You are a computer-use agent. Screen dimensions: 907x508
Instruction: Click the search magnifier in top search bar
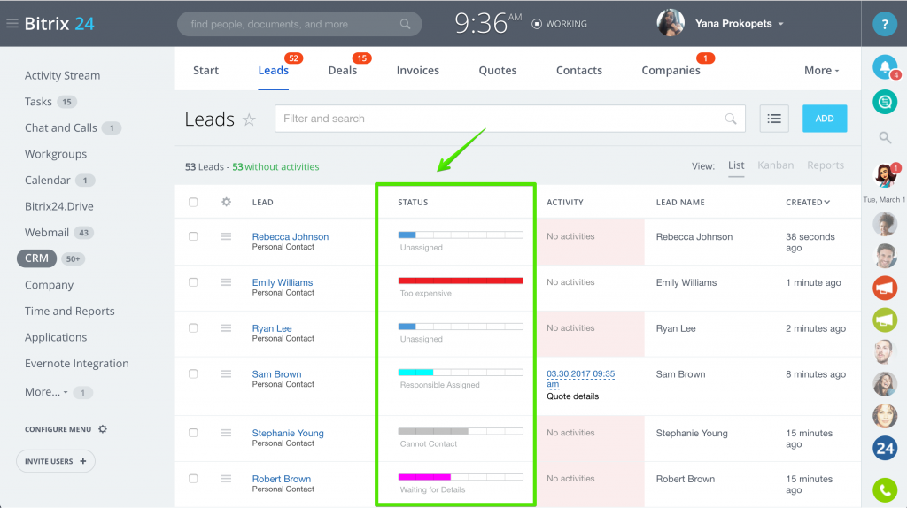coord(405,24)
